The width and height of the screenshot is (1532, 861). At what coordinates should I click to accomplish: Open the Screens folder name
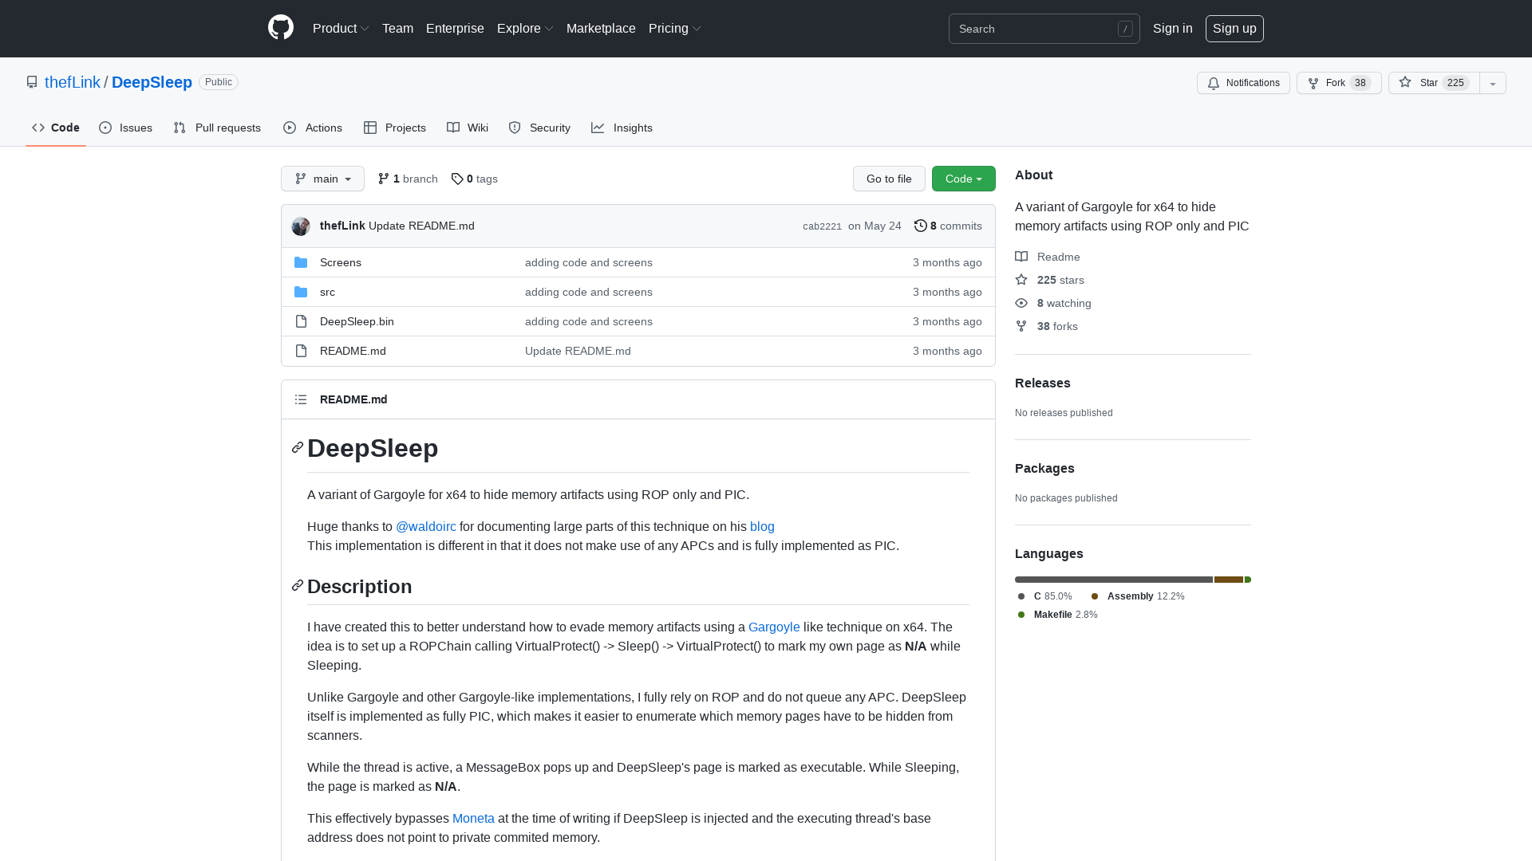pyautogui.click(x=341, y=262)
